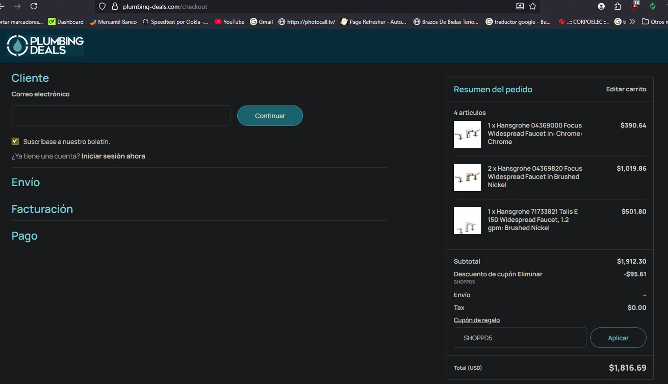Click the $390.64 item price
Screen dimensions: 668x384
pos(633,125)
